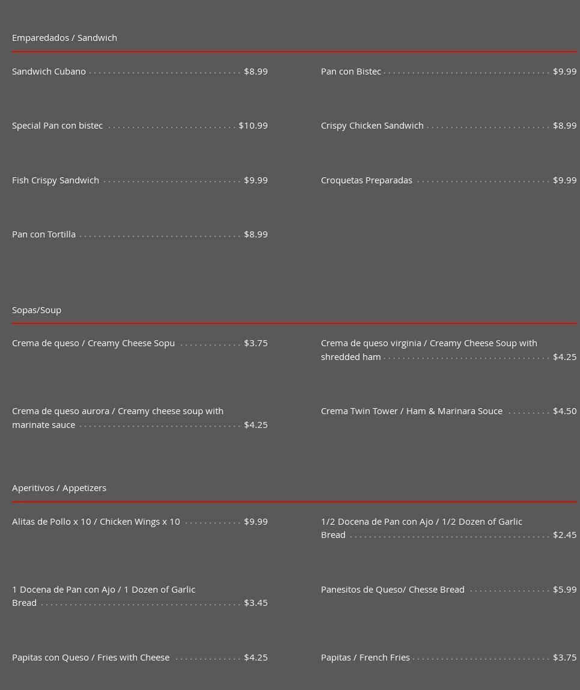Pick Papitas con Queso Fries with Cheese
This screenshot has width=580, height=690.
coord(91,658)
